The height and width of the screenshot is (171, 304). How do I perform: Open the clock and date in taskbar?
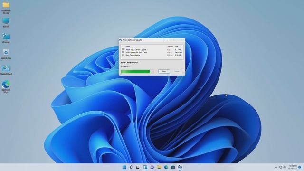tap(293, 167)
